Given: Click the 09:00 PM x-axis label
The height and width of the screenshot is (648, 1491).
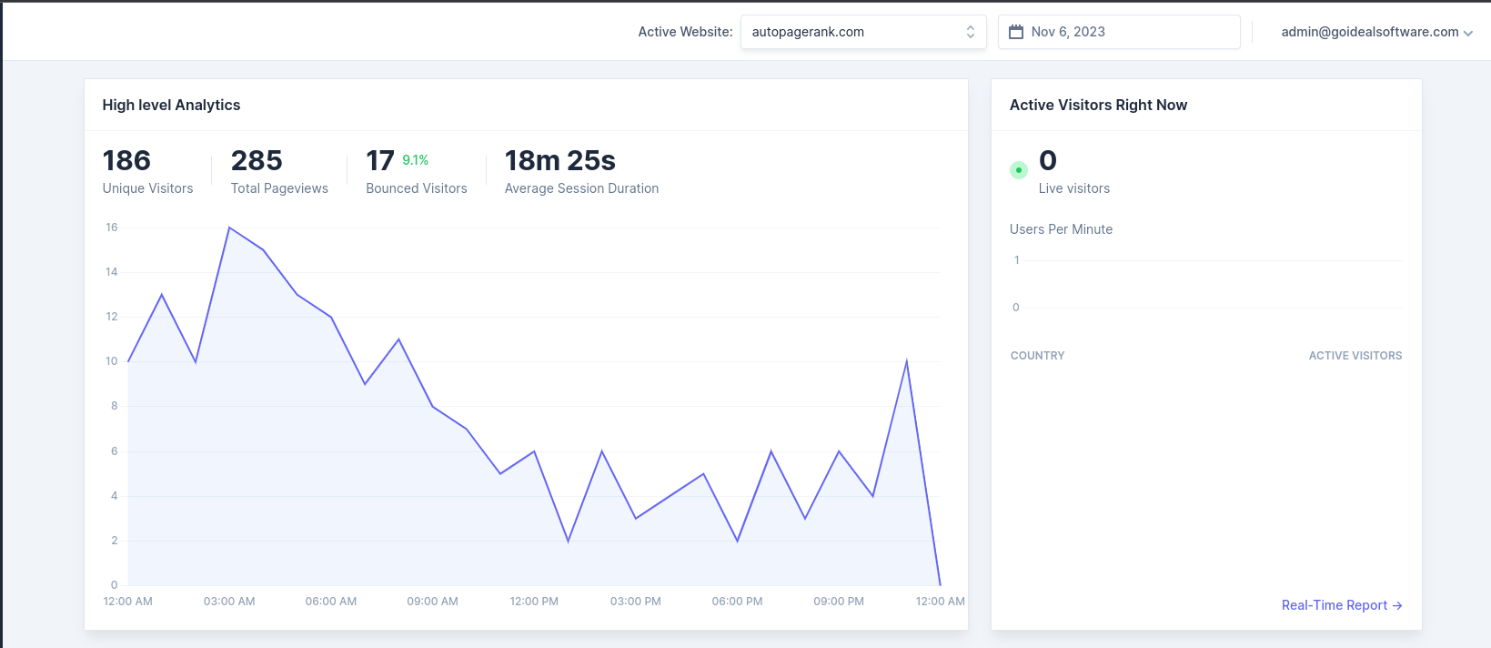Looking at the screenshot, I should click(839, 602).
